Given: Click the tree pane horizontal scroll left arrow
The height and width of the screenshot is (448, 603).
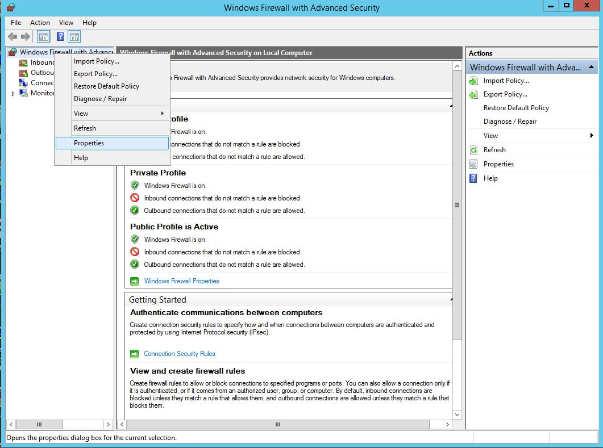Looking at the screenshot, I should (x=11, y=424).
